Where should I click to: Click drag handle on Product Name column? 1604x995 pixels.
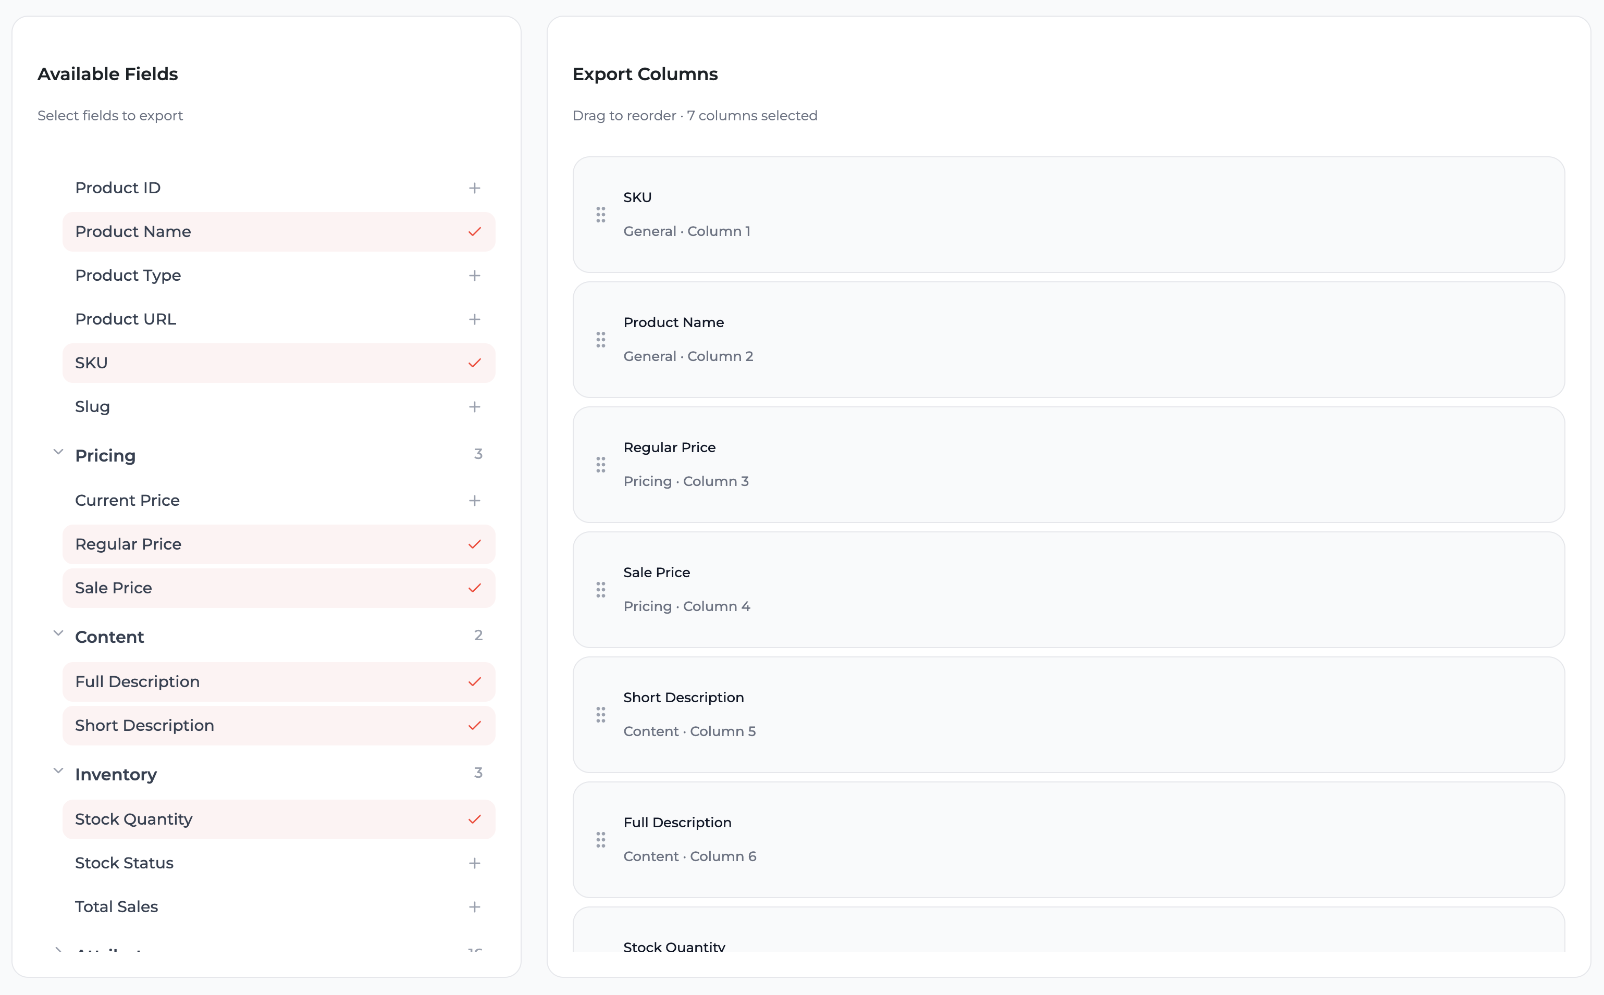(600, 340)
